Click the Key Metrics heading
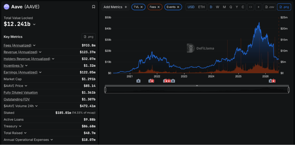Viewport: 295px width, 145px height. (13, 37)
